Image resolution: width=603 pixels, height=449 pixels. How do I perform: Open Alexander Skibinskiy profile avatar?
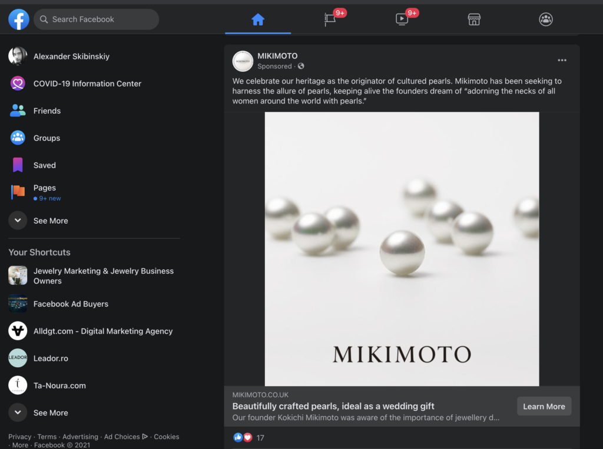click(18, 56)
